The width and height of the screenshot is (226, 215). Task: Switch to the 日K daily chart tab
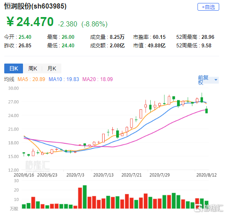(14, 68)
